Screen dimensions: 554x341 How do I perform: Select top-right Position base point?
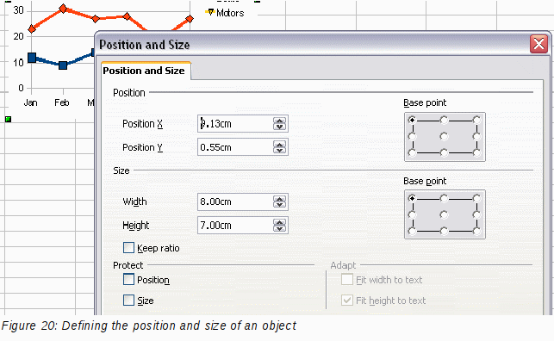[x=476, y=120]
